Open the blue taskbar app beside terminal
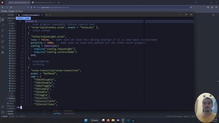 (128, 120)
